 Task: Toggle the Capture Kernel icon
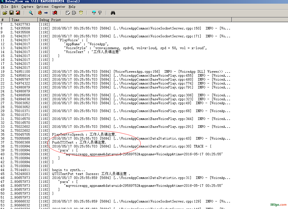tap(40, 13)
